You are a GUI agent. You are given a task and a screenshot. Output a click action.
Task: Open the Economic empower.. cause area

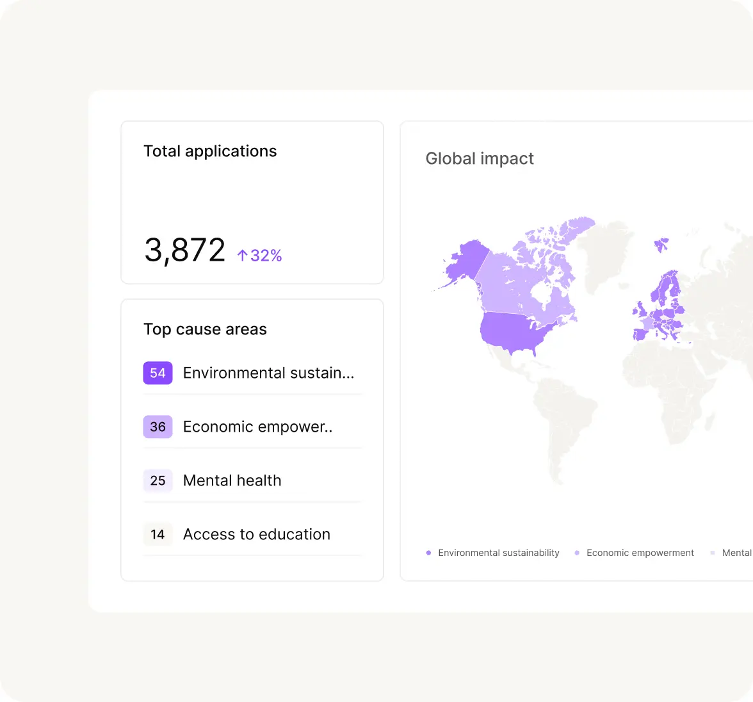click(257, 427)
